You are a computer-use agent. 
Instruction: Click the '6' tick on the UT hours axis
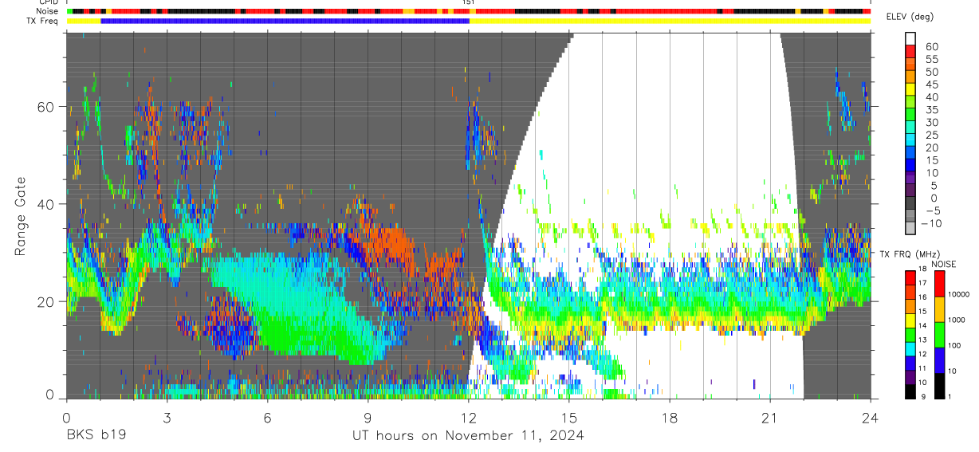pos(267,417)
